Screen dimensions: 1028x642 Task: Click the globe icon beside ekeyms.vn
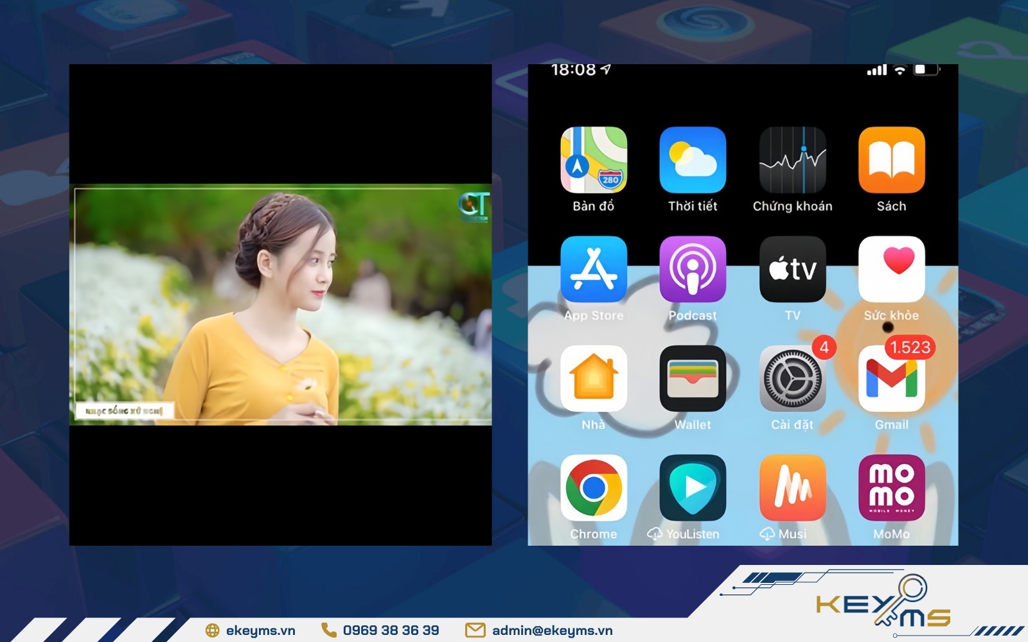(x=212, y=630)
